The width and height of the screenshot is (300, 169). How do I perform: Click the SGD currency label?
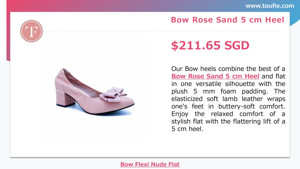point(237,45)
